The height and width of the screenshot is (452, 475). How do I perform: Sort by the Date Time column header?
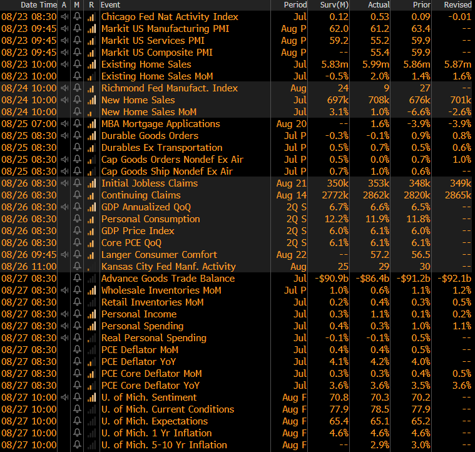click(x=29, y=5)
